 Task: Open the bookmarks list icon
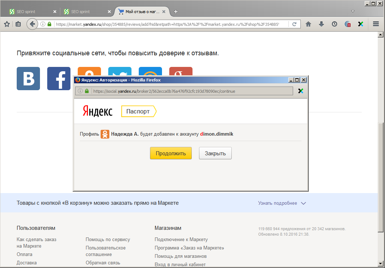pos(18,24)
